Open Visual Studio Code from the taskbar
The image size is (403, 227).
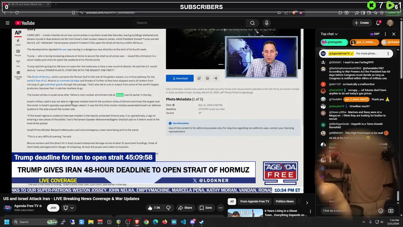[x=183, y=222]
